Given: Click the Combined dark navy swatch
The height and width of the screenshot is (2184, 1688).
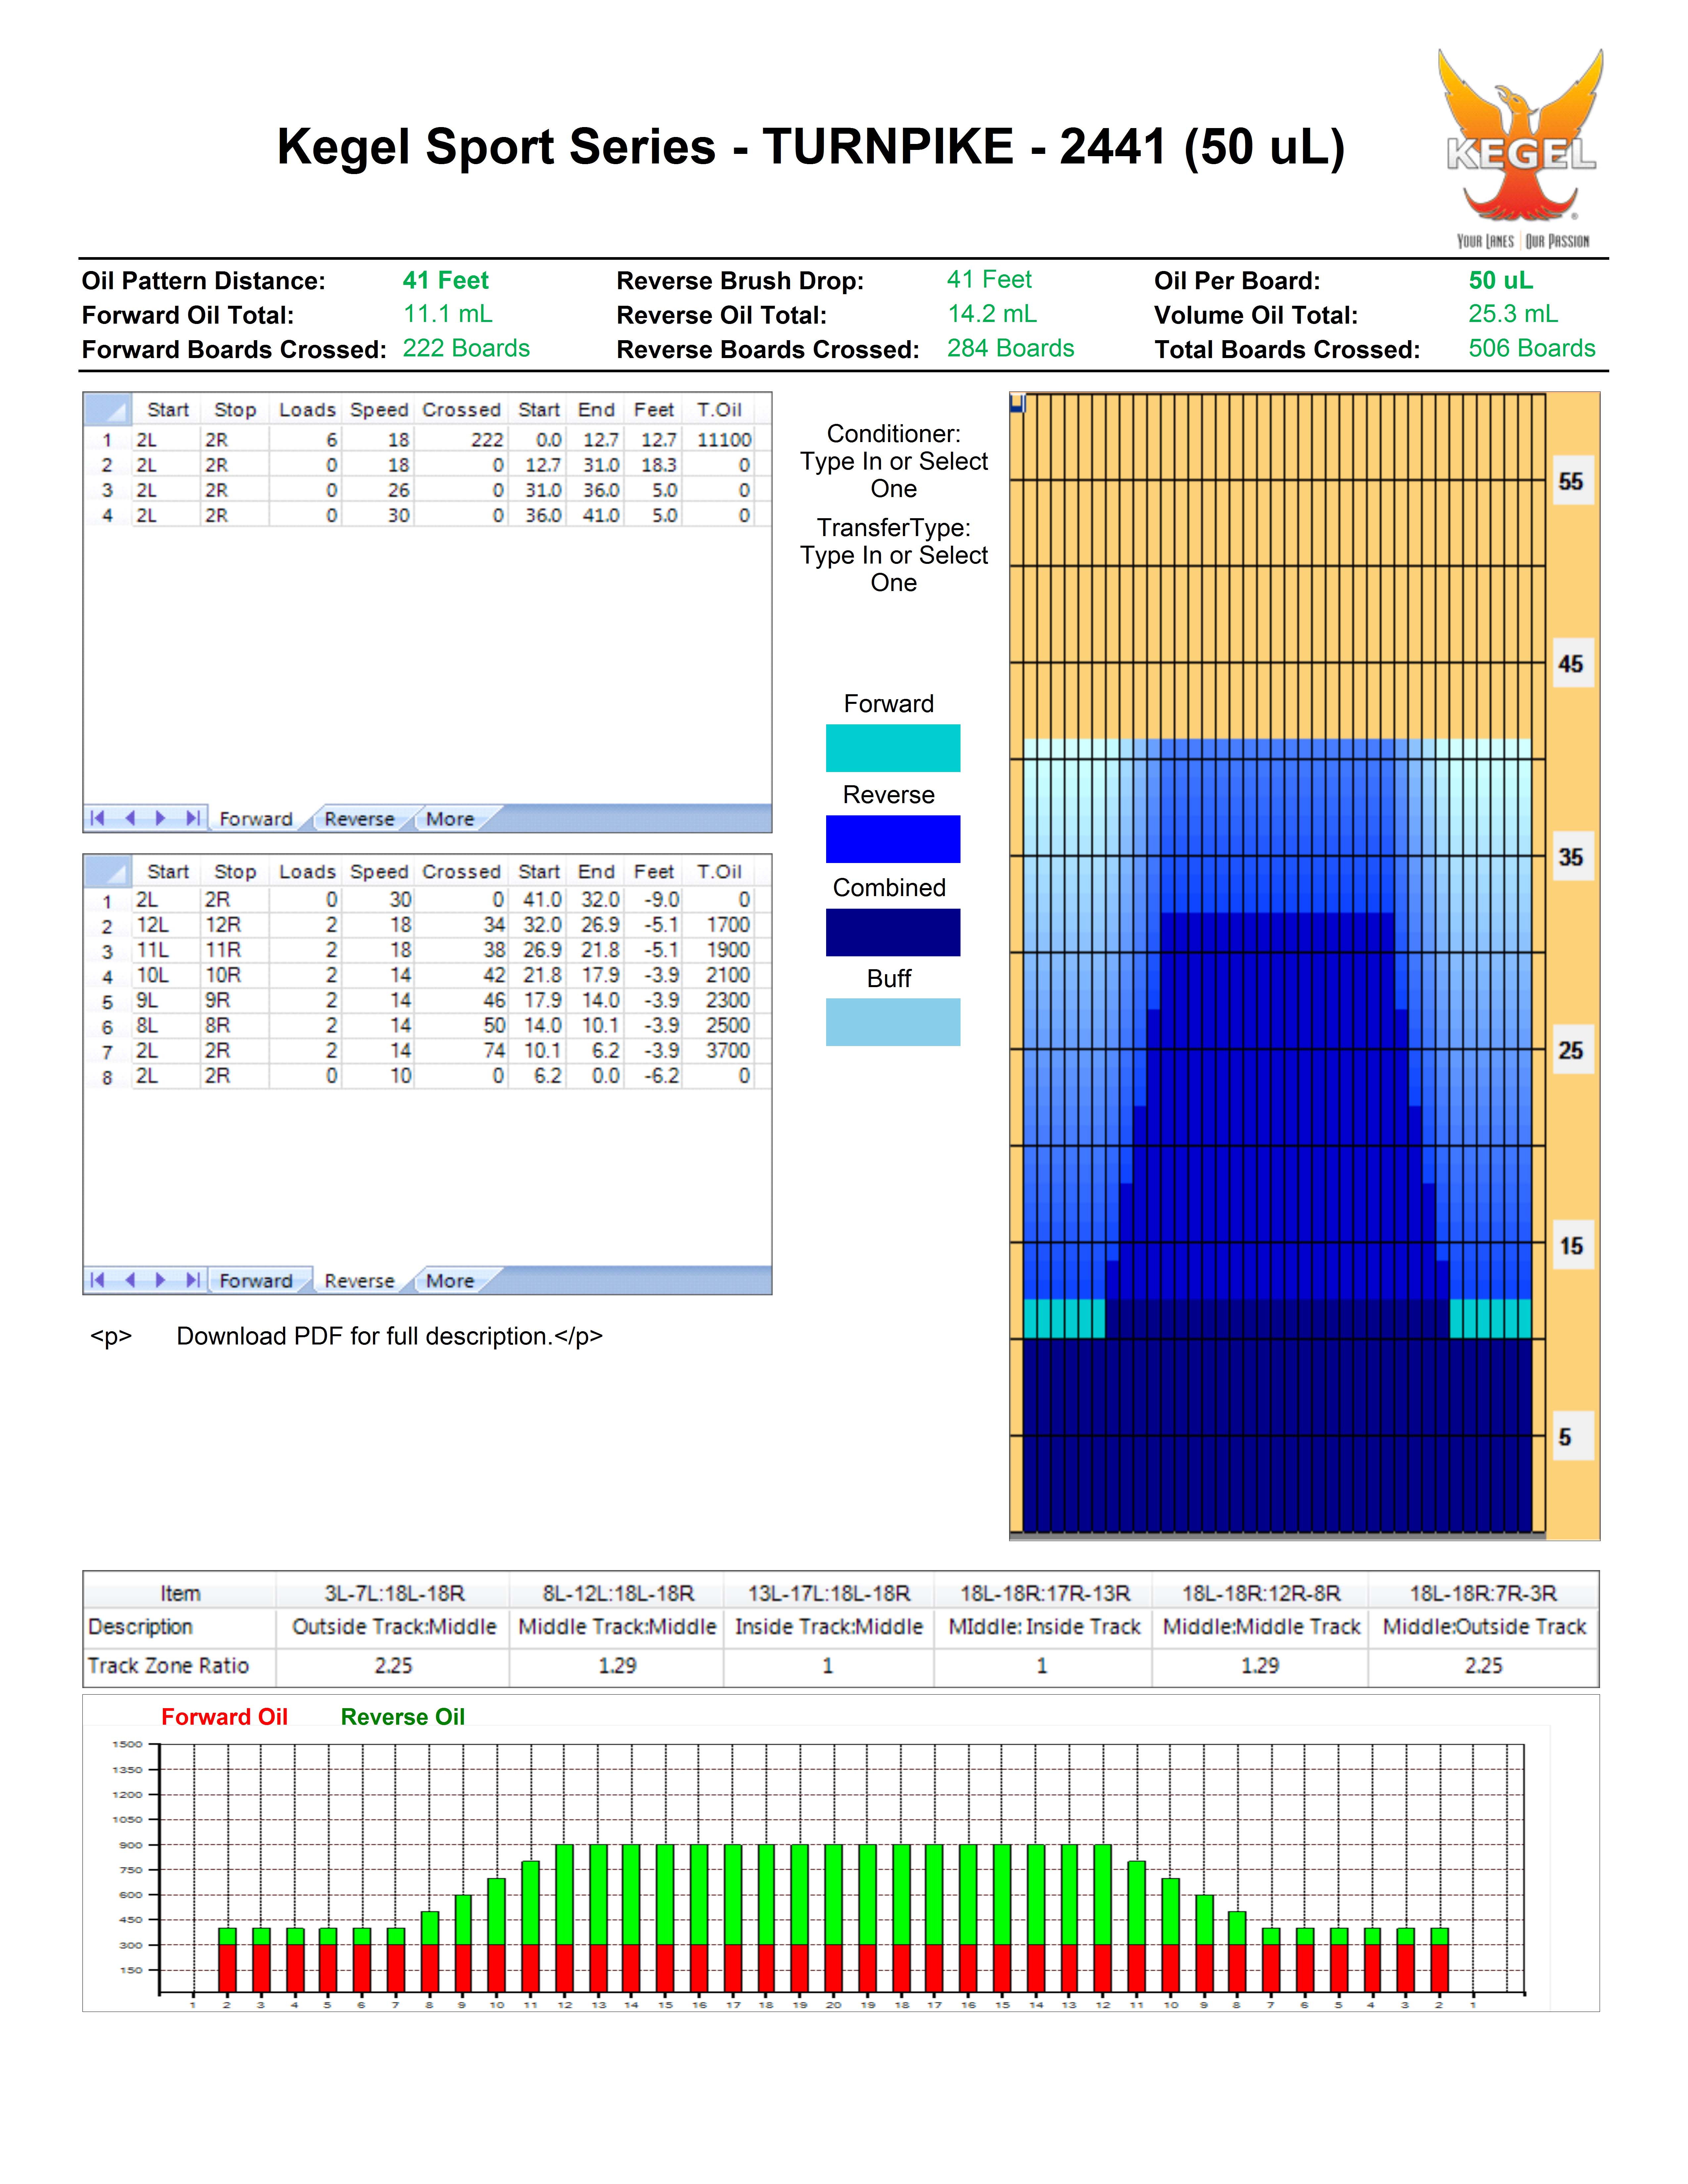Looking at the screenshot, I should [893, 932].
